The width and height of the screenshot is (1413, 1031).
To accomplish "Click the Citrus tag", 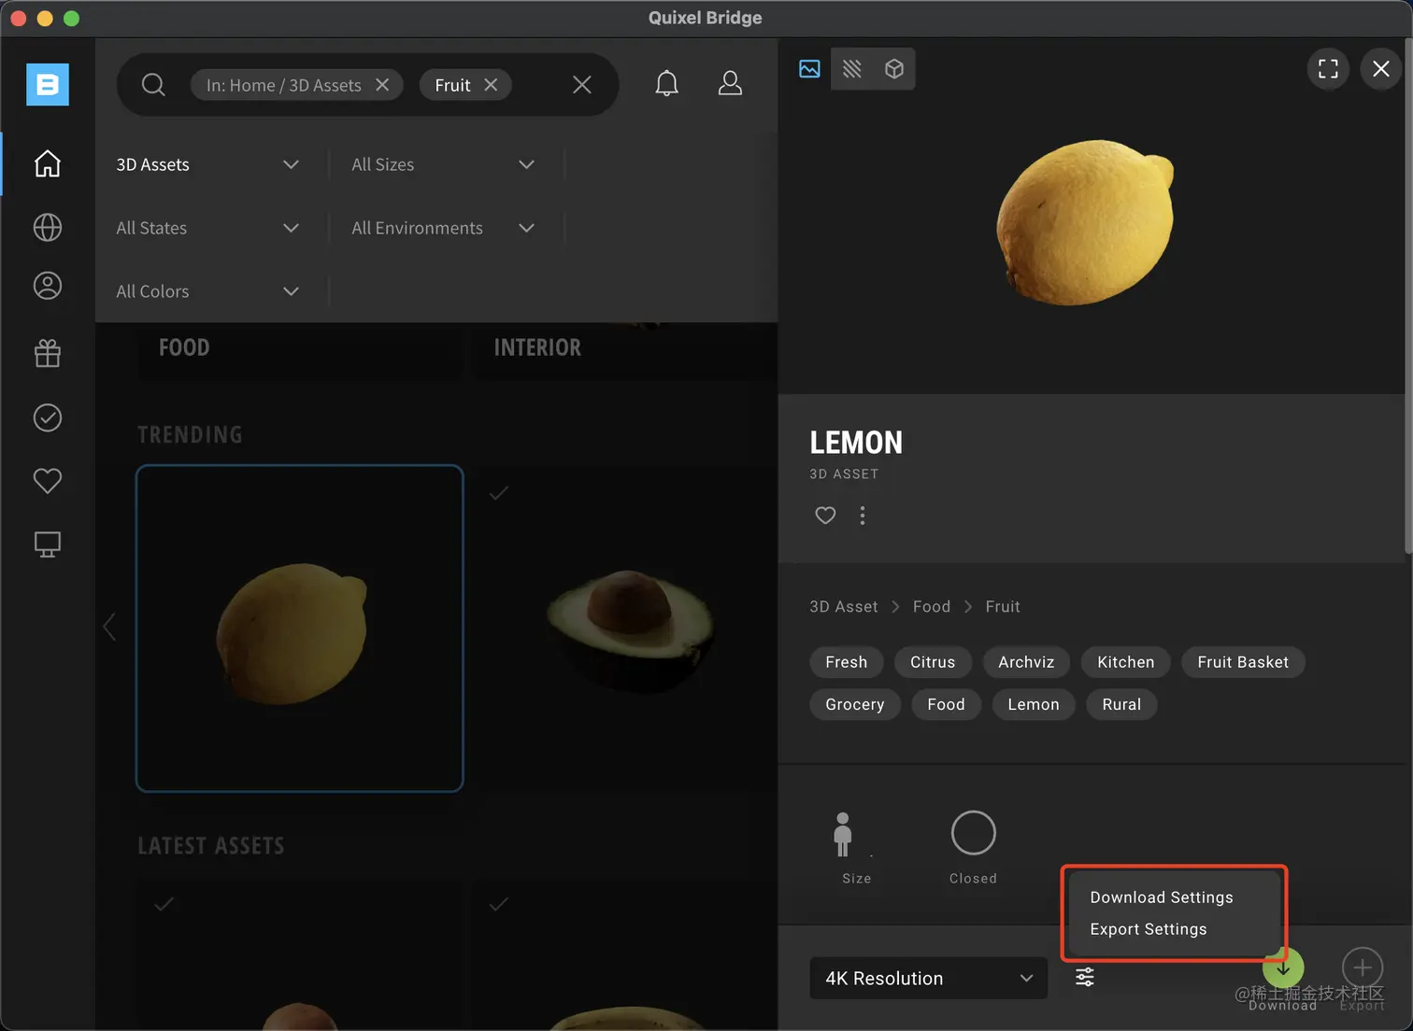I will 933,662.
